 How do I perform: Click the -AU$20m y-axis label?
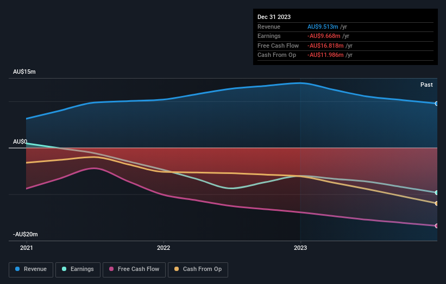pyautogui.click(x=26, y=234)
